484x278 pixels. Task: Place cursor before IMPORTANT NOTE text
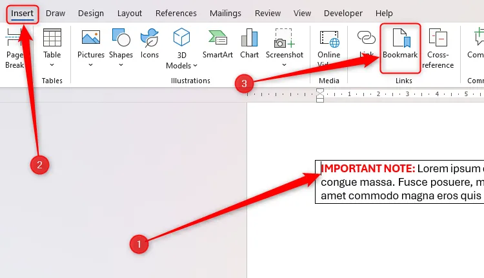pos(321,168)
